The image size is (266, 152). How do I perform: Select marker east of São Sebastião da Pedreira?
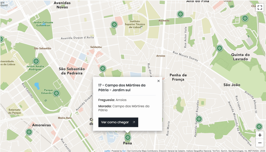click(x=103, y=68)
